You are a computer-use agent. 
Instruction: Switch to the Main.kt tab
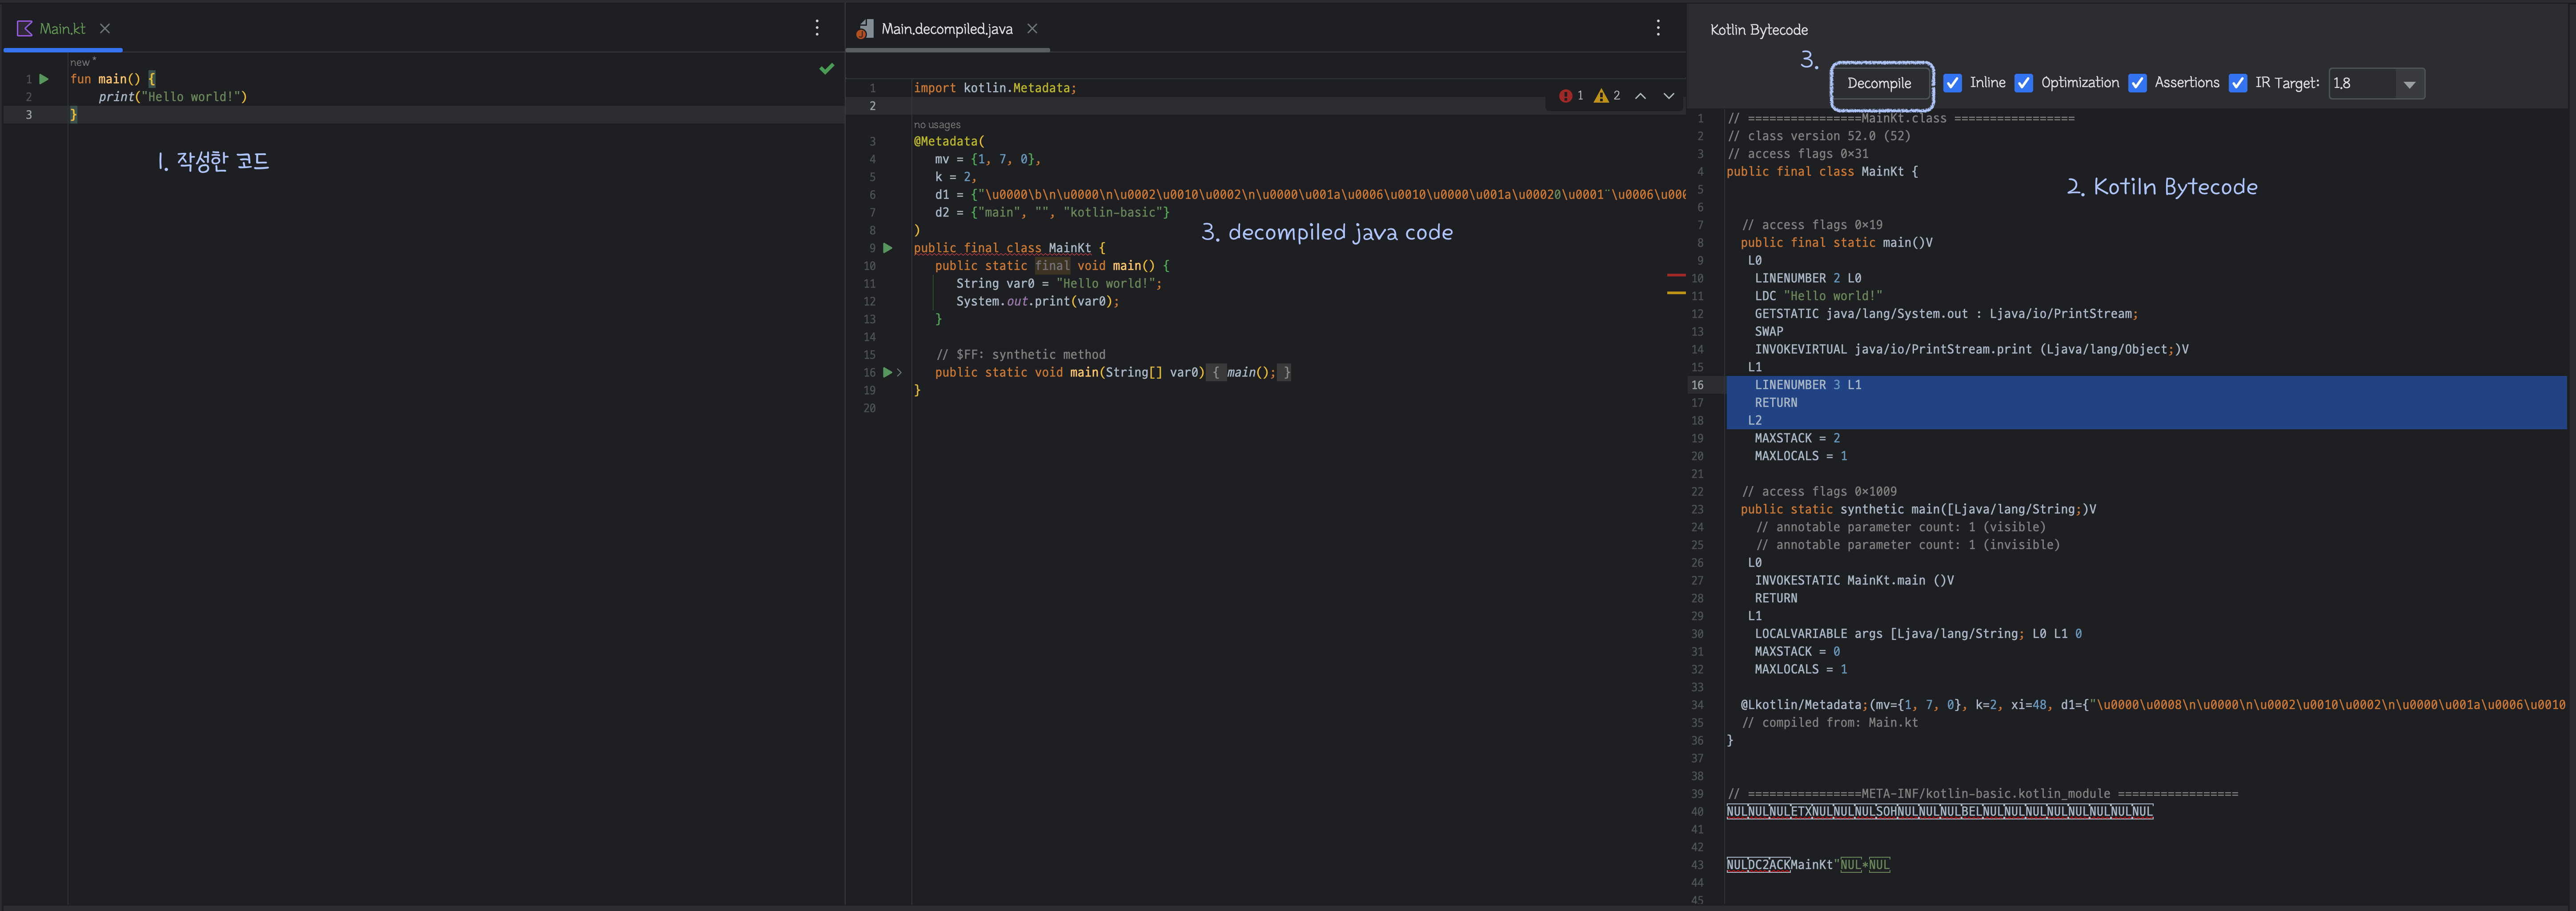(x=62, y=29)
